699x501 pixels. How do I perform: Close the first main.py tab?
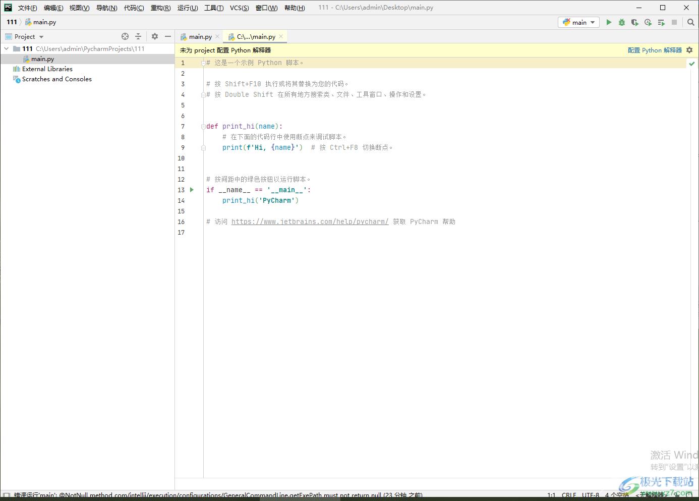pyautogui.click(x=217, y=36)
